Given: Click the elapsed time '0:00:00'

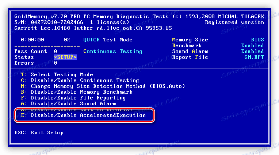Looking at the screenshot, I should (x=33, y=40).
